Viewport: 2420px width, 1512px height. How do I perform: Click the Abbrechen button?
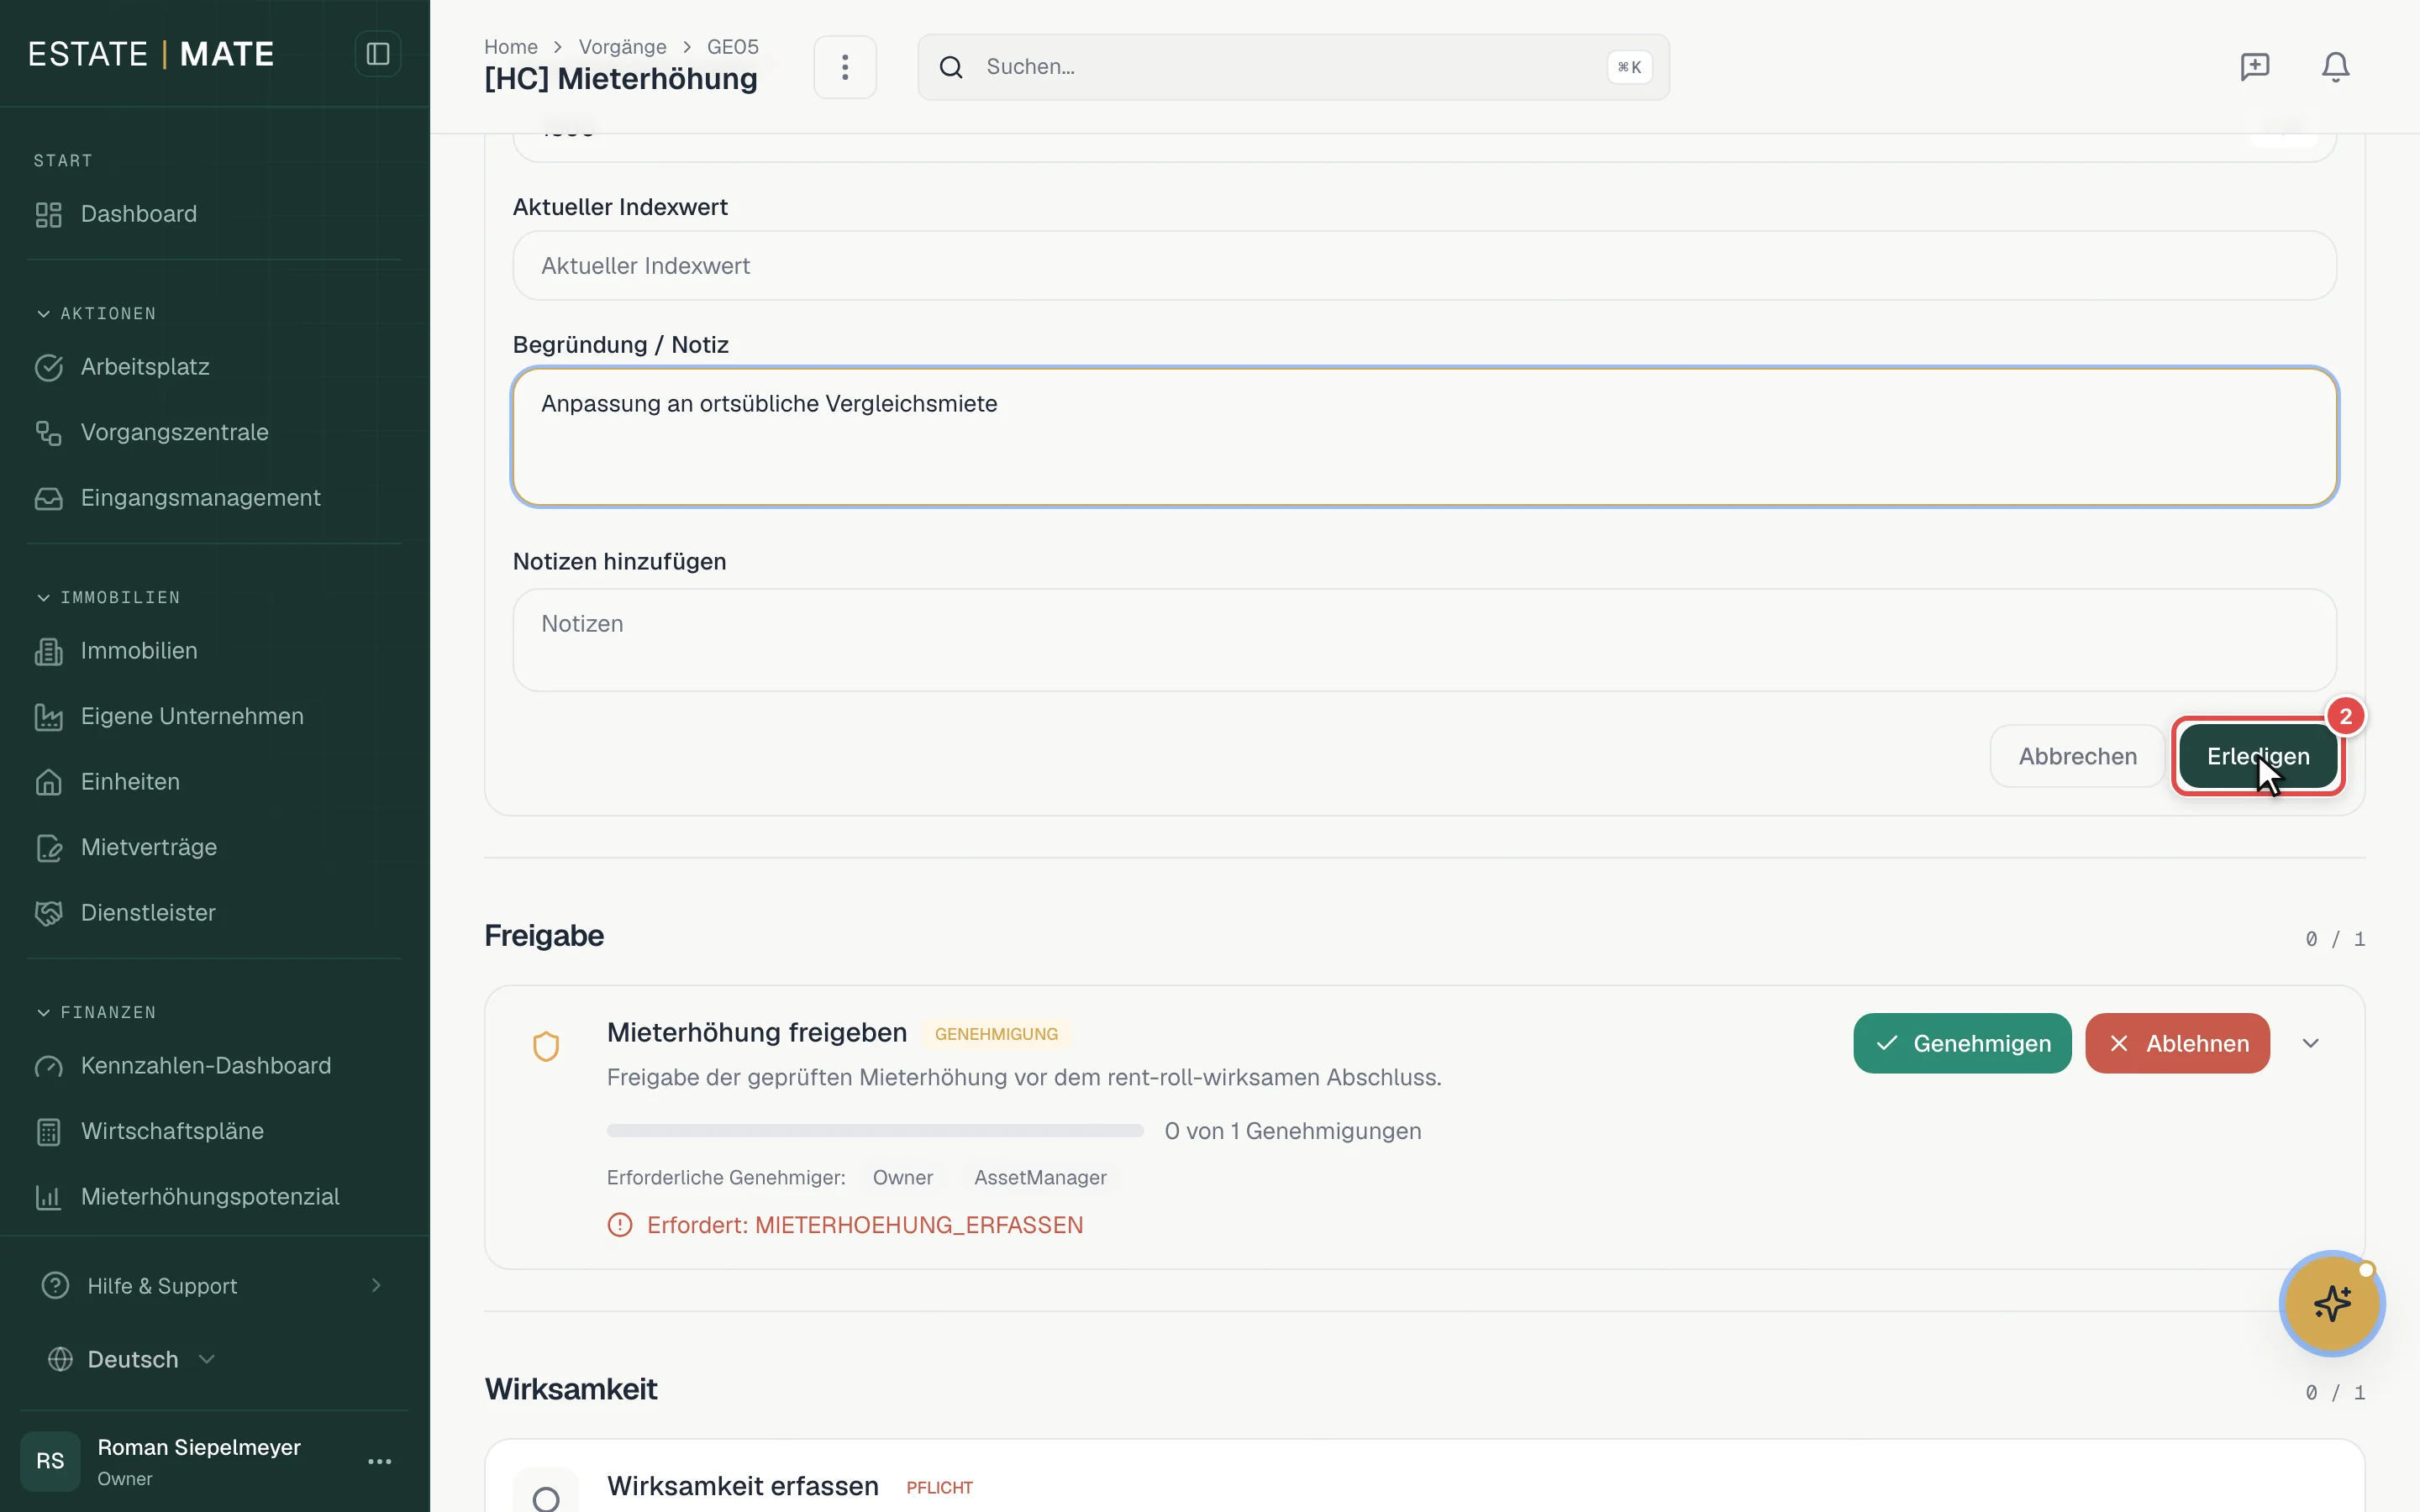pyautogui.click(x=2077, y=756)
